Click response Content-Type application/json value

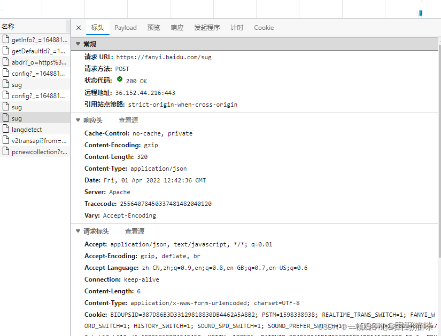tap(159, 169)
